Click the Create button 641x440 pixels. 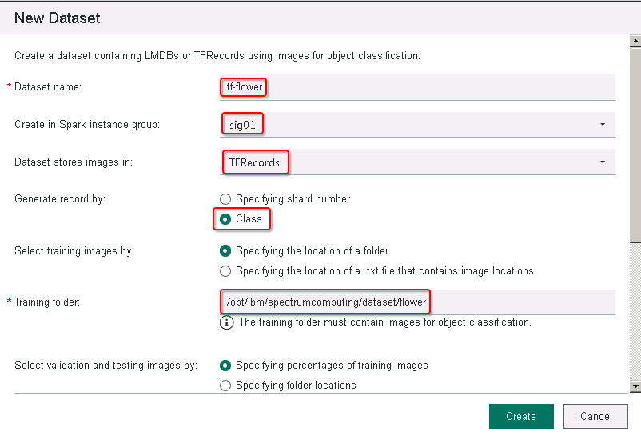521,416
